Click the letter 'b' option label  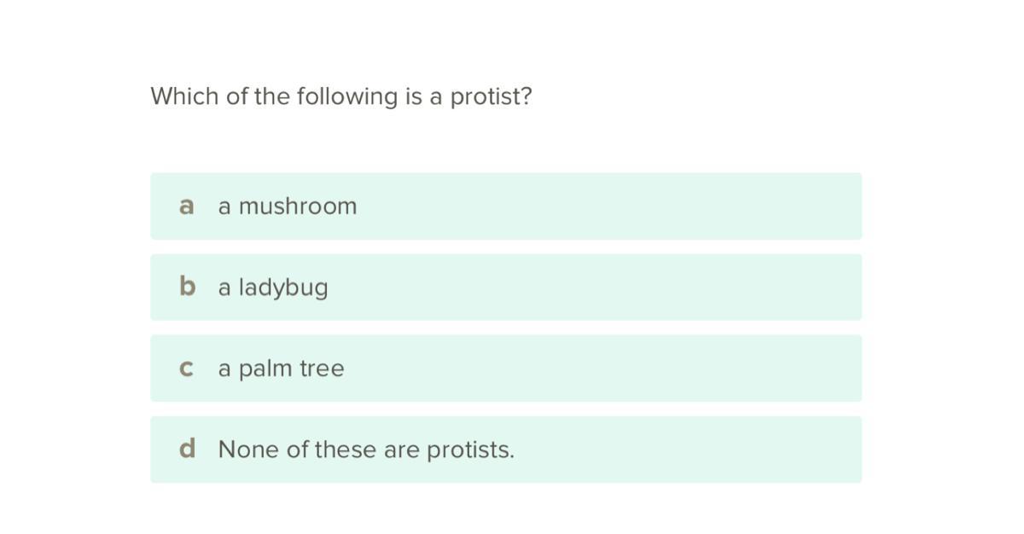tap(187, 287)
